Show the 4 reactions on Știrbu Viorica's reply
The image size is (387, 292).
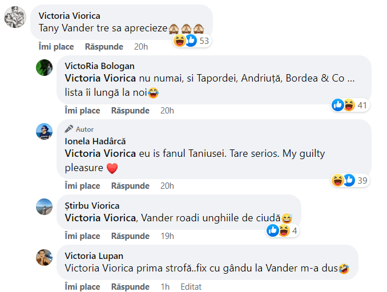[x=283, y=231]
